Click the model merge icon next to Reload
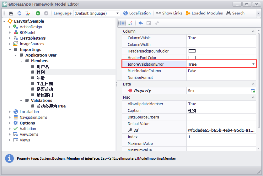The height and width of the screenshot is (176, 263). pos(28,13)
